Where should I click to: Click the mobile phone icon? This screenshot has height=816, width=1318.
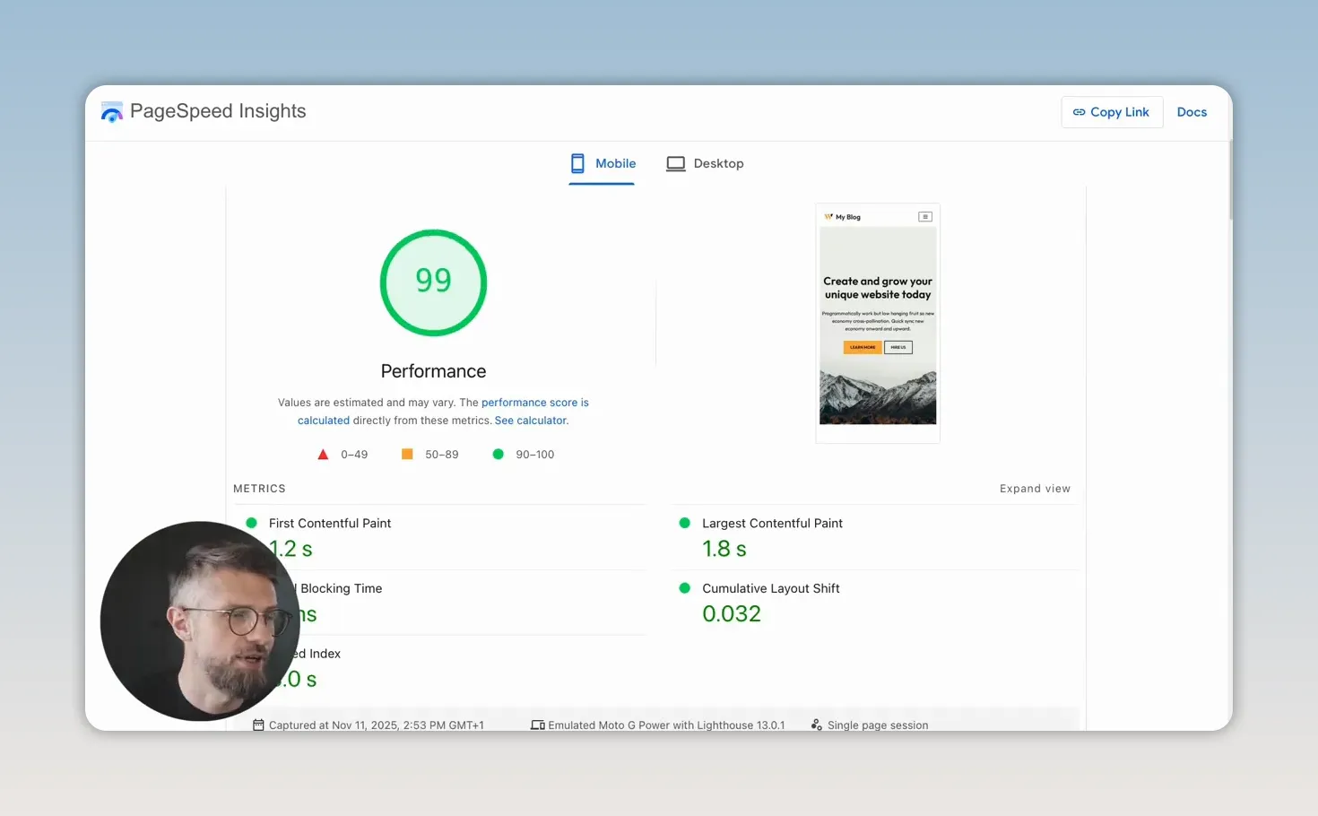click(577, 163)
